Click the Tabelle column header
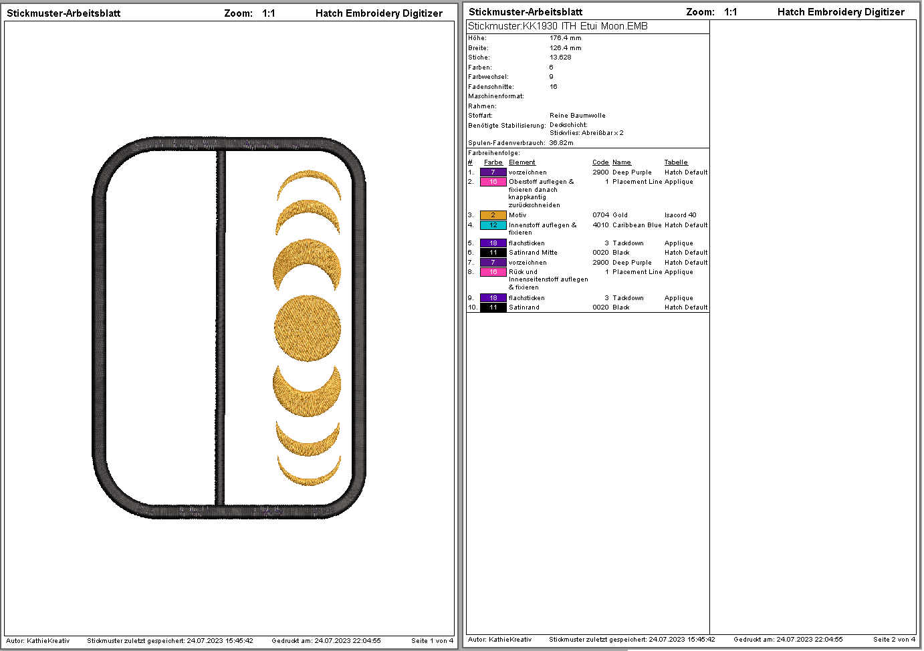Image resolution: width=924 pixels, height=651 pixels. click(676, 162)
